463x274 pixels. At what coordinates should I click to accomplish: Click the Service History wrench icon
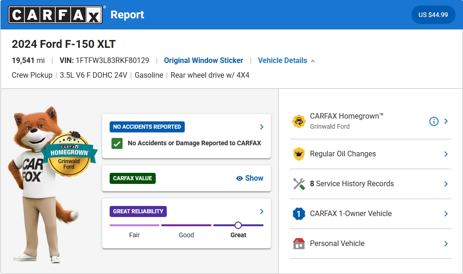tap(299, 184)
